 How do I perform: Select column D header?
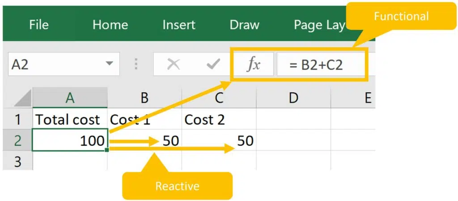[293, 98]
